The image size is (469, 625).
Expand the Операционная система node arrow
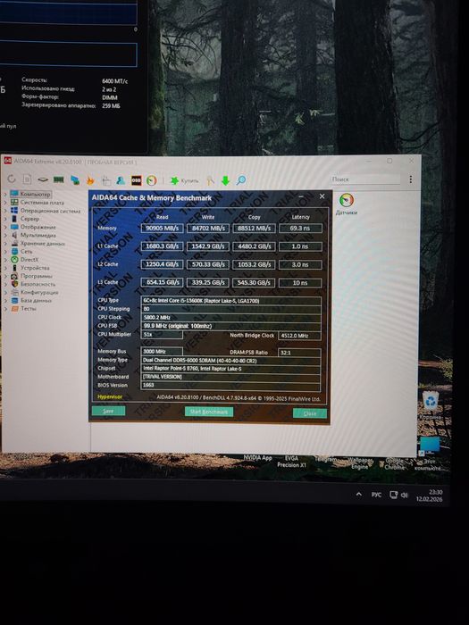[x=5, y=211]
